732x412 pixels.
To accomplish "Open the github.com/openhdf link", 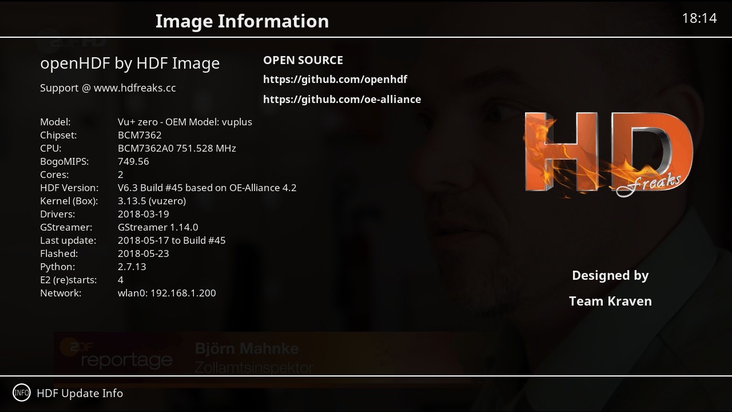I will coord(335,80).
